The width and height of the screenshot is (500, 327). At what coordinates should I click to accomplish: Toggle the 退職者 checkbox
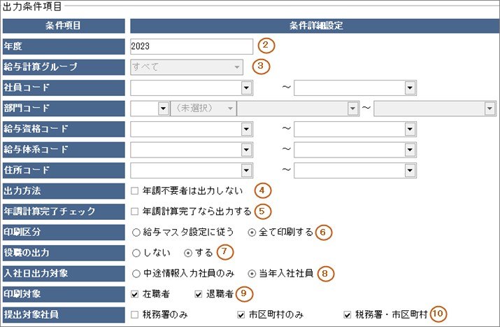pyautogui.click(x=198, y=293)
